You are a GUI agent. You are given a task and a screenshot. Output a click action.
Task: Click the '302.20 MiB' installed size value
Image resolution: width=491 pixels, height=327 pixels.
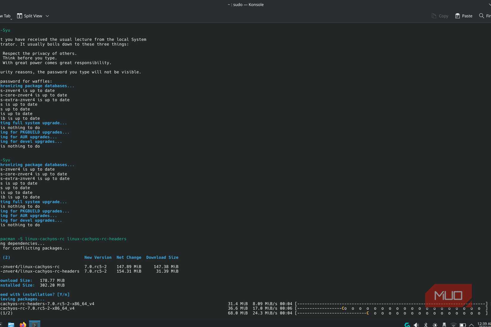(x=52, y=285)
